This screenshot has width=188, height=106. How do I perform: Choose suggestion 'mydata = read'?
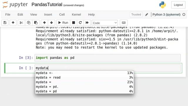click(84, 77)
